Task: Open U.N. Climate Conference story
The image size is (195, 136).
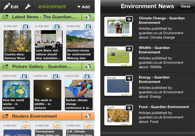Action: pyautogui.click(x=80, y=133)
